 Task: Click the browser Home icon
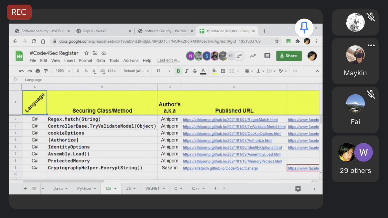click(x=43, y=41)
